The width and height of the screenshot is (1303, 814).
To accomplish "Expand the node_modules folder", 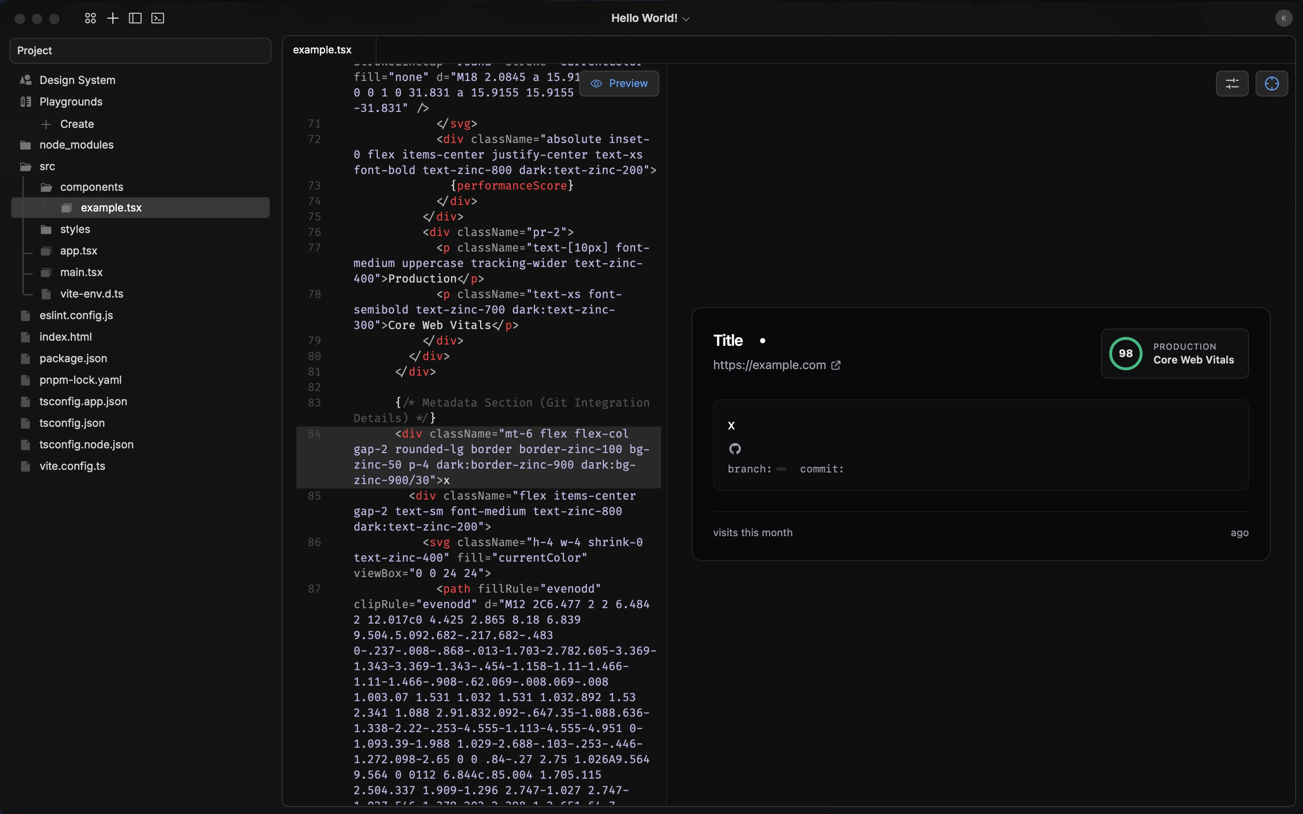I will [76, 145].
